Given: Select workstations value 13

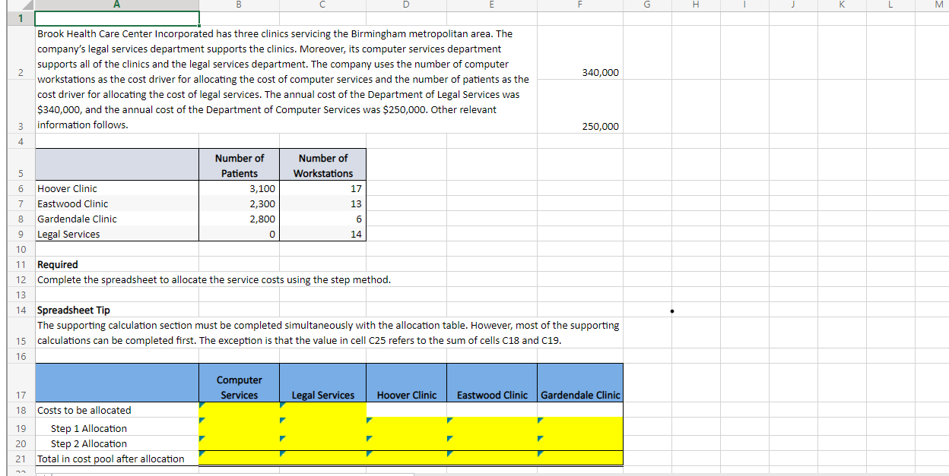Looking at the screenshot, I should click(323, 203).
